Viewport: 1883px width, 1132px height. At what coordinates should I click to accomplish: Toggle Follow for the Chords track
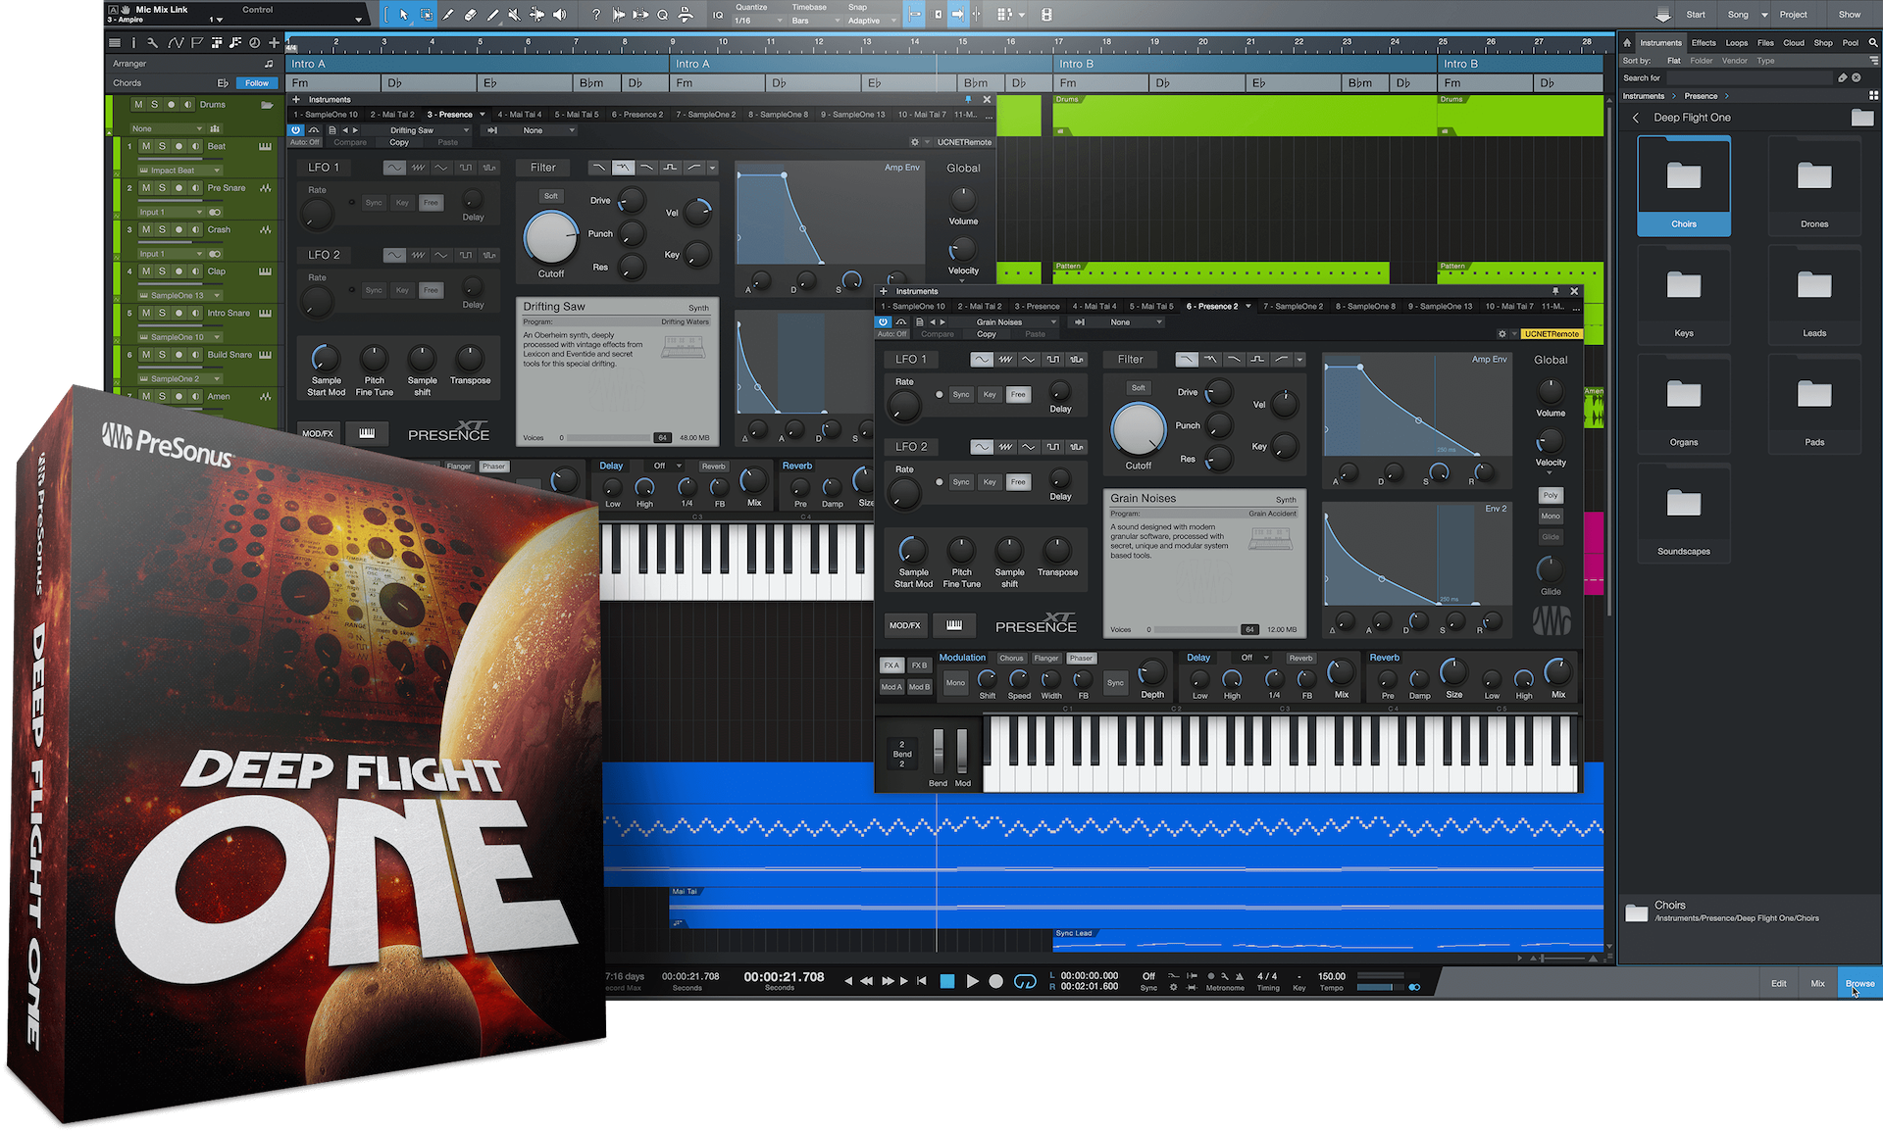pyautogui.click(x=257, y=83)
